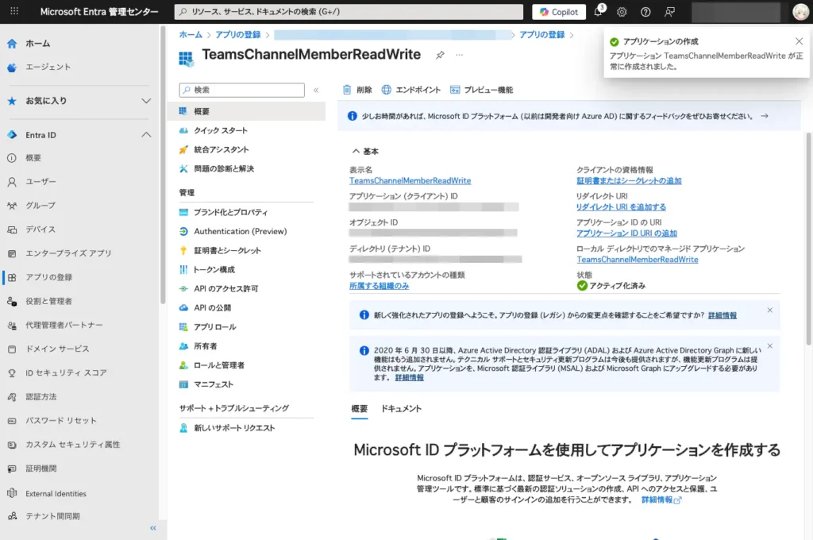The image size is (813, 540).
Task: Pin the TeamsChannelMemberReadWrite page
Action: 440,55
